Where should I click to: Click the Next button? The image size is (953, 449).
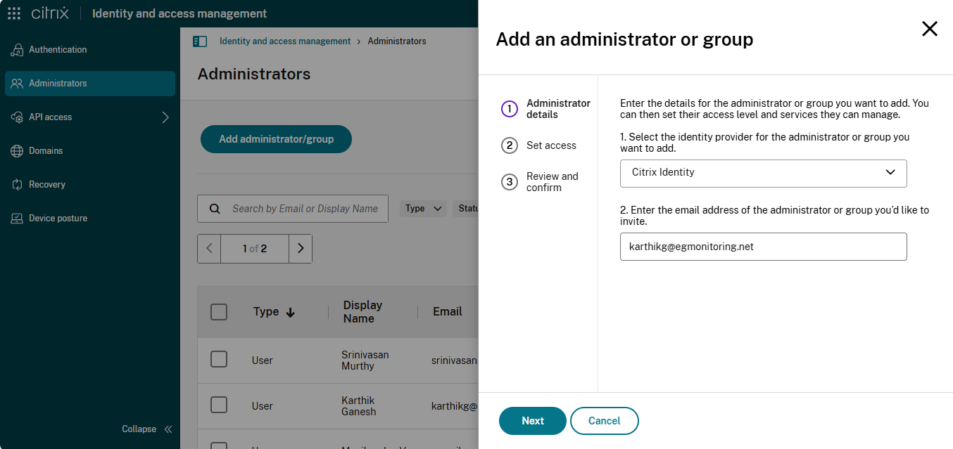532,421
